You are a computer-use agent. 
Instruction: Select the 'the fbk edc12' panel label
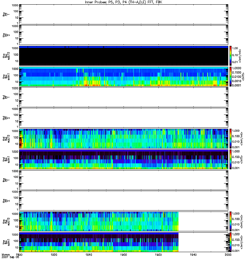tap(6, 221)
